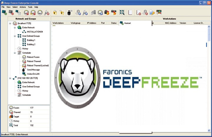The image size is (212, 137).
Task: Select User Defined Groups under 192.168.199.128
Action: coord(31,87)
